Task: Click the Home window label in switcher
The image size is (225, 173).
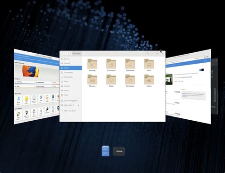Action: point(119,151)
